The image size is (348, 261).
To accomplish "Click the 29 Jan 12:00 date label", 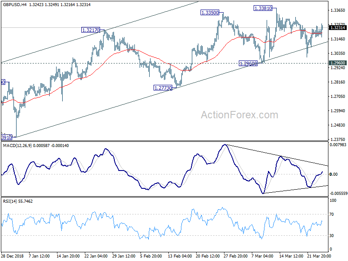I will tap(124, 256).
